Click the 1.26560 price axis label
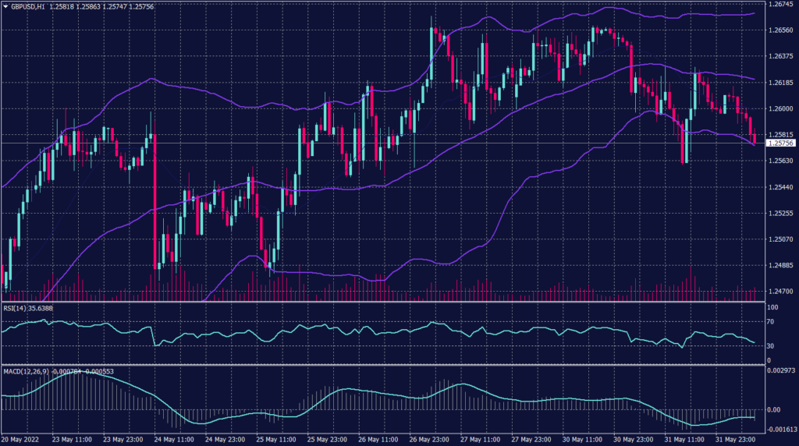This screenshot has width=799, height=446. pos(780,30)
